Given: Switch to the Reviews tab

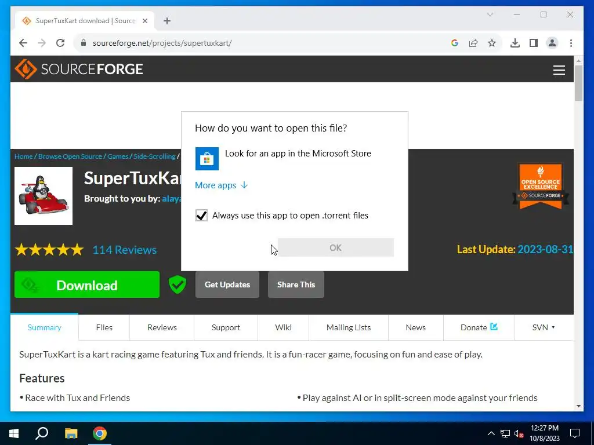Looking at the screenshot, I should 162,327.
